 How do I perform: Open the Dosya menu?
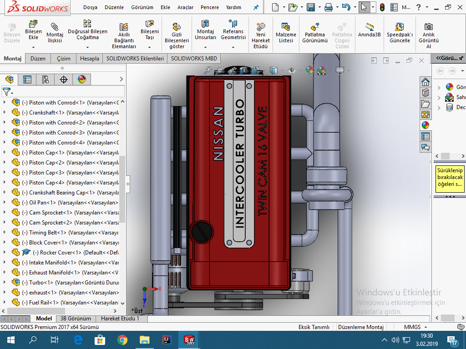pyautogui.click(x=90, y=7)
